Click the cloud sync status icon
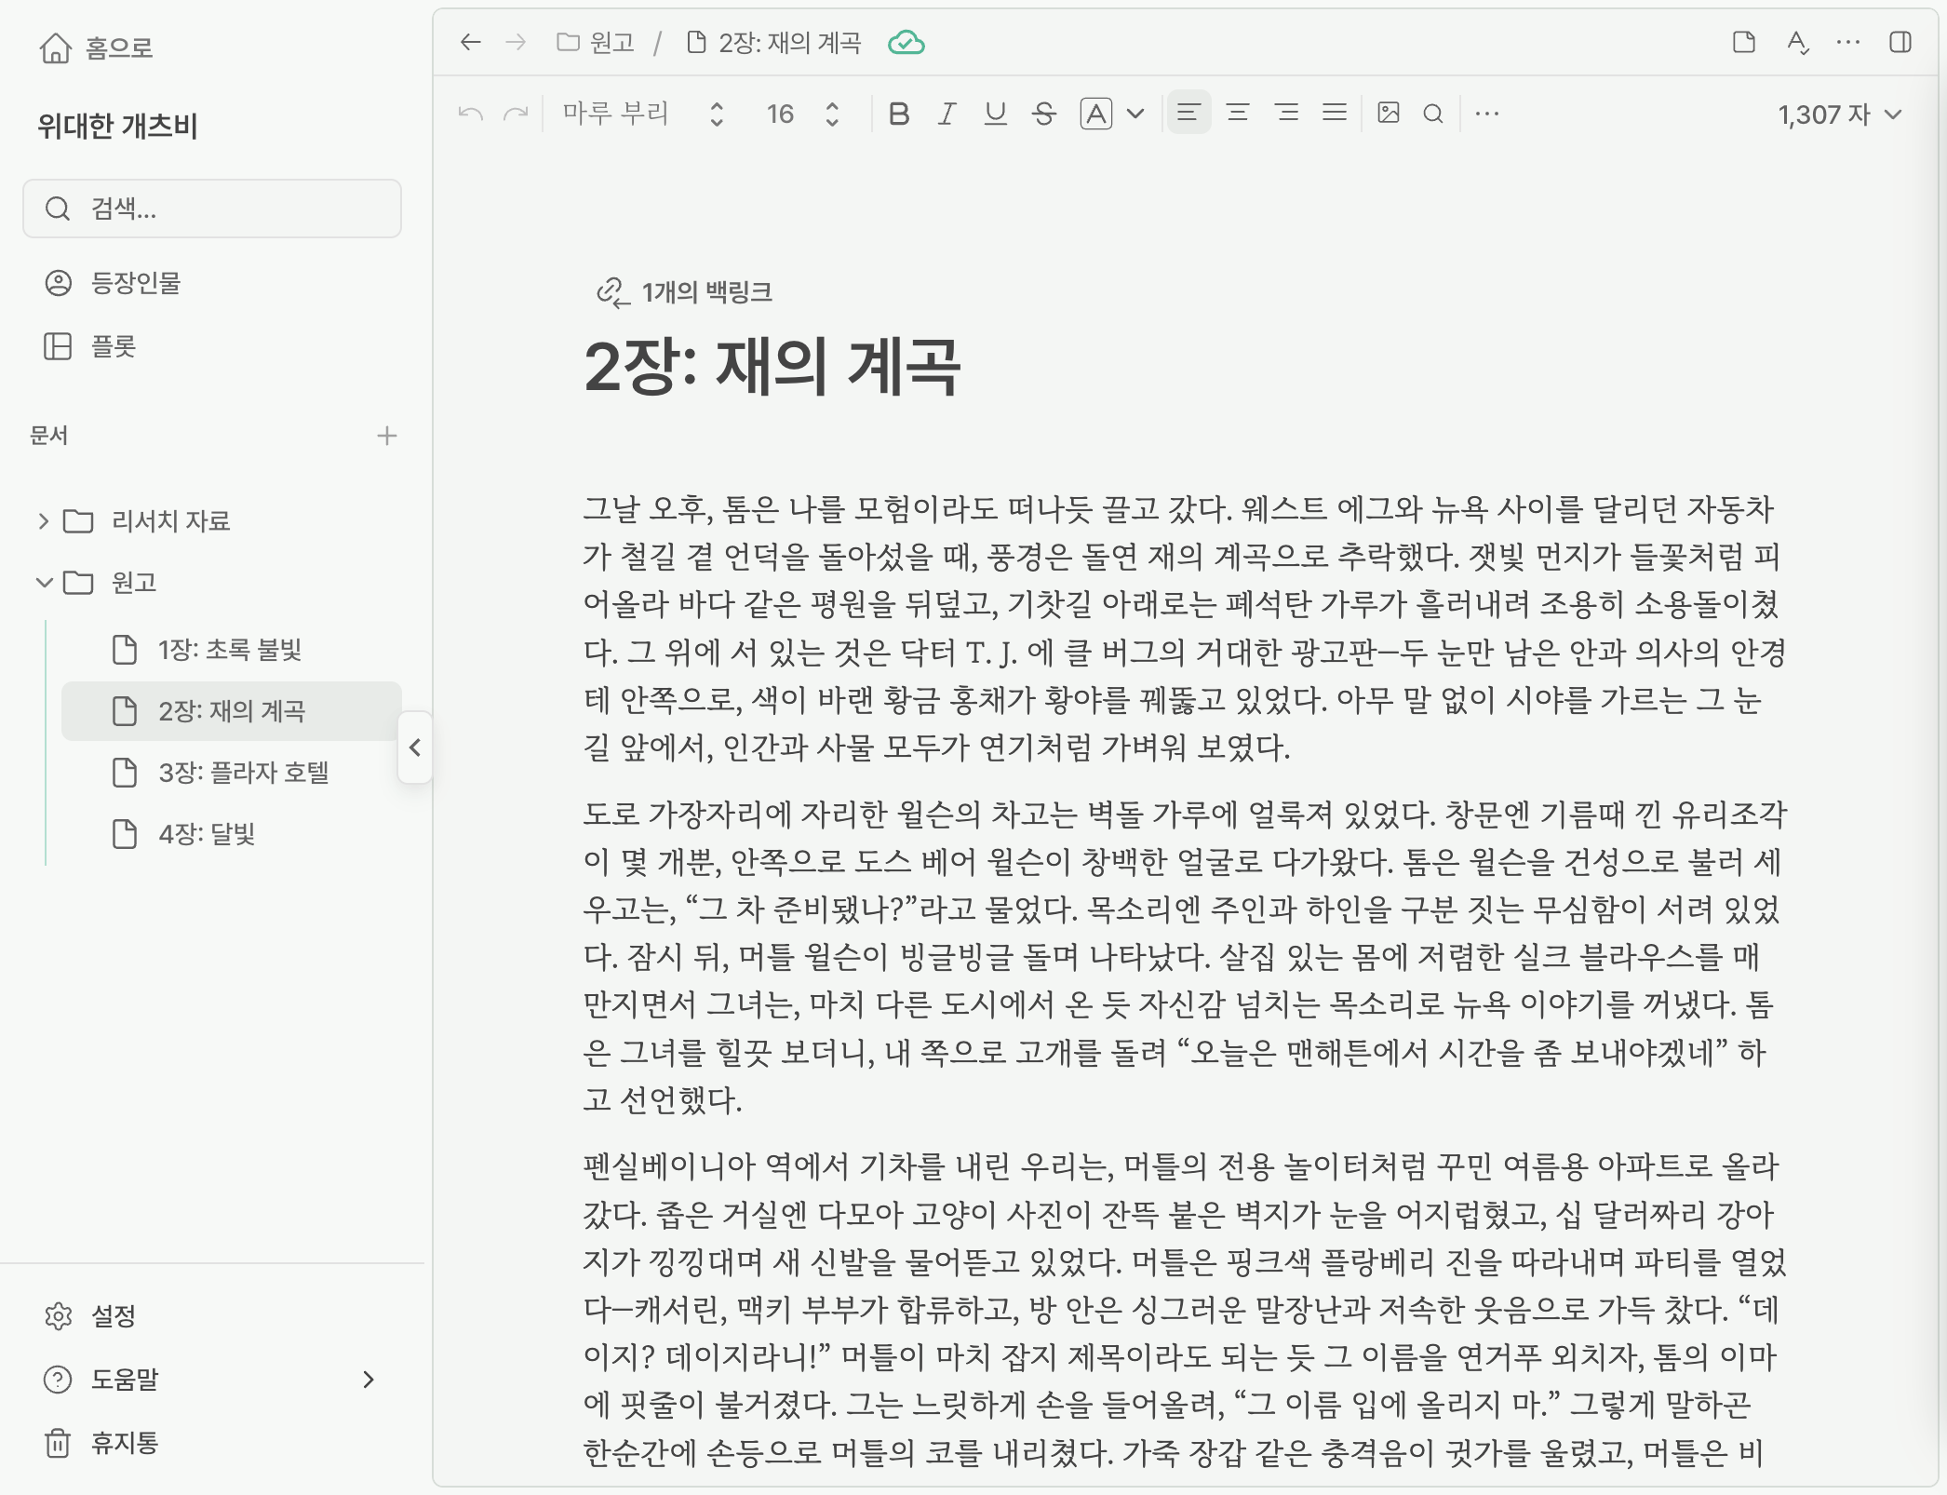The width and height of the screenshot is (1947, 1495). tap(906, 43)
